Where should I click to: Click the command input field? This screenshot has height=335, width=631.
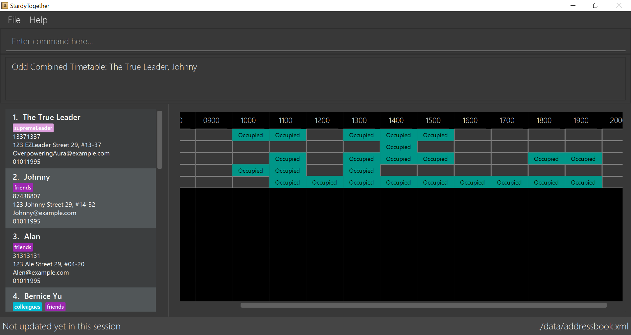click(315, 41)
